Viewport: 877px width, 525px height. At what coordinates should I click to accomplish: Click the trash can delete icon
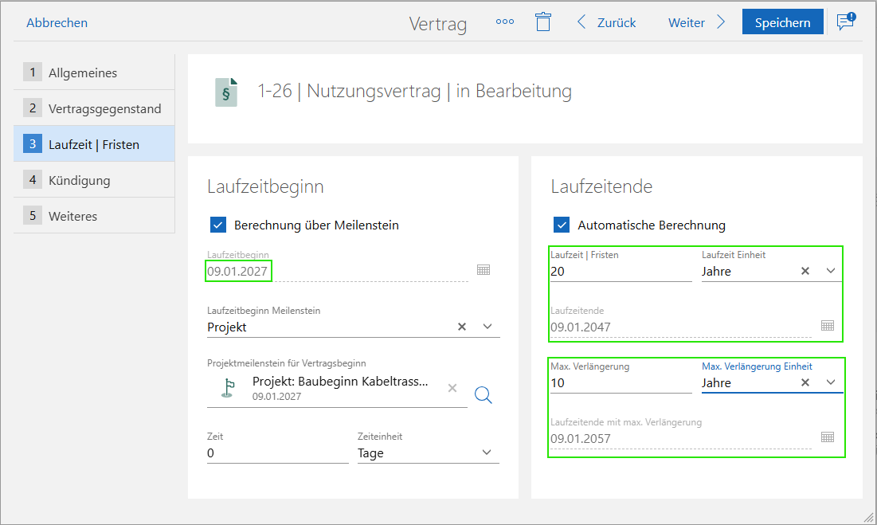click(x=543, y=22)
